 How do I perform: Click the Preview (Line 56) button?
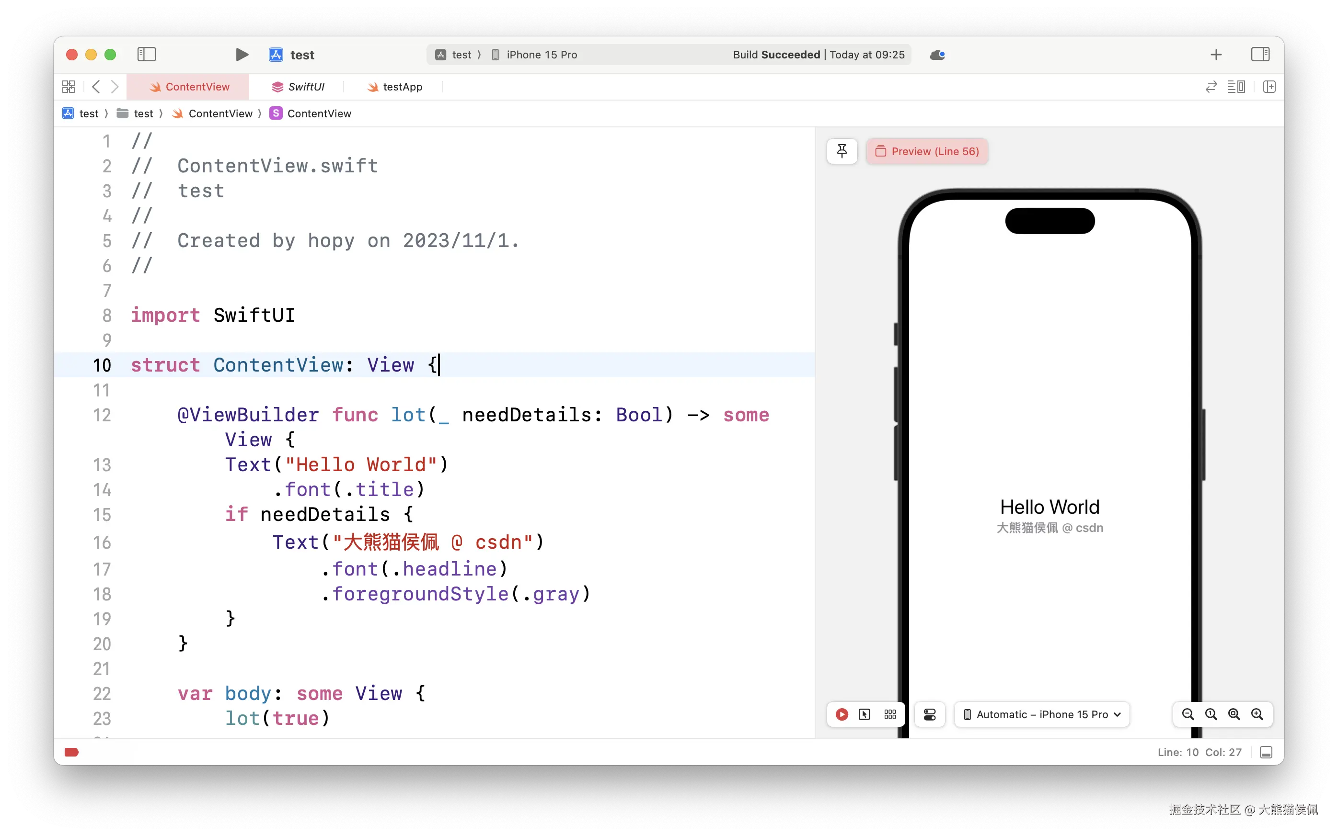927,151
